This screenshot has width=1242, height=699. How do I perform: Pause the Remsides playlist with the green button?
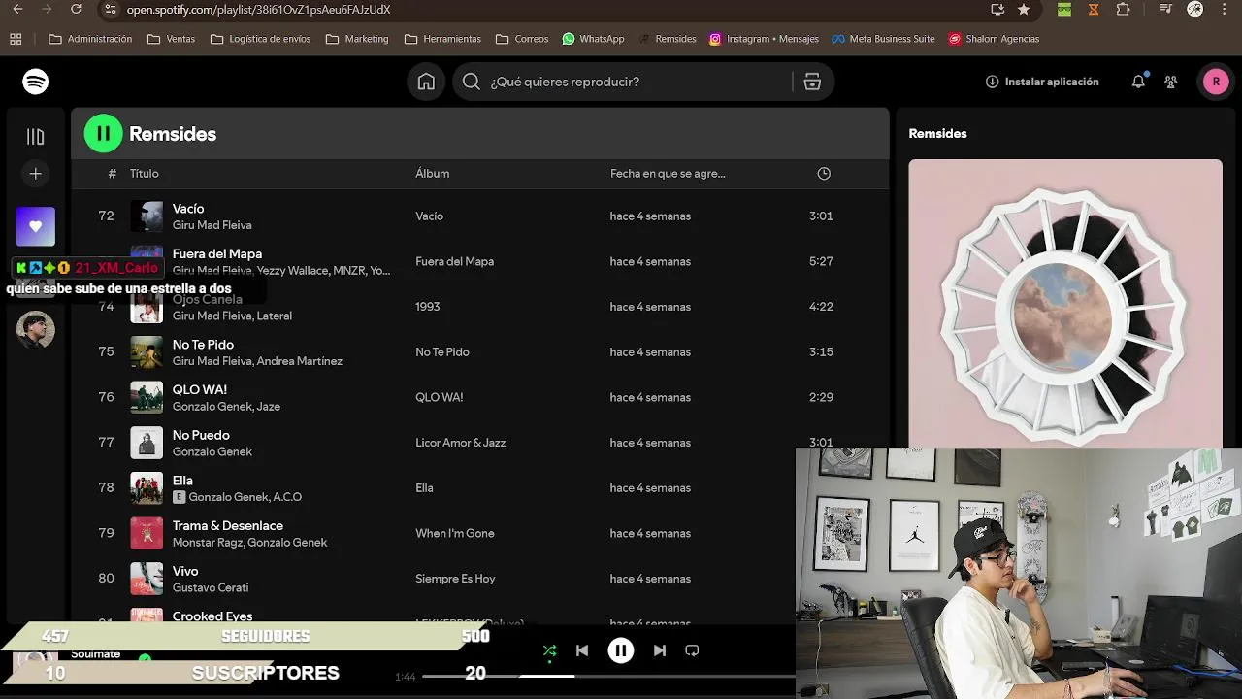tap(104, 134)
